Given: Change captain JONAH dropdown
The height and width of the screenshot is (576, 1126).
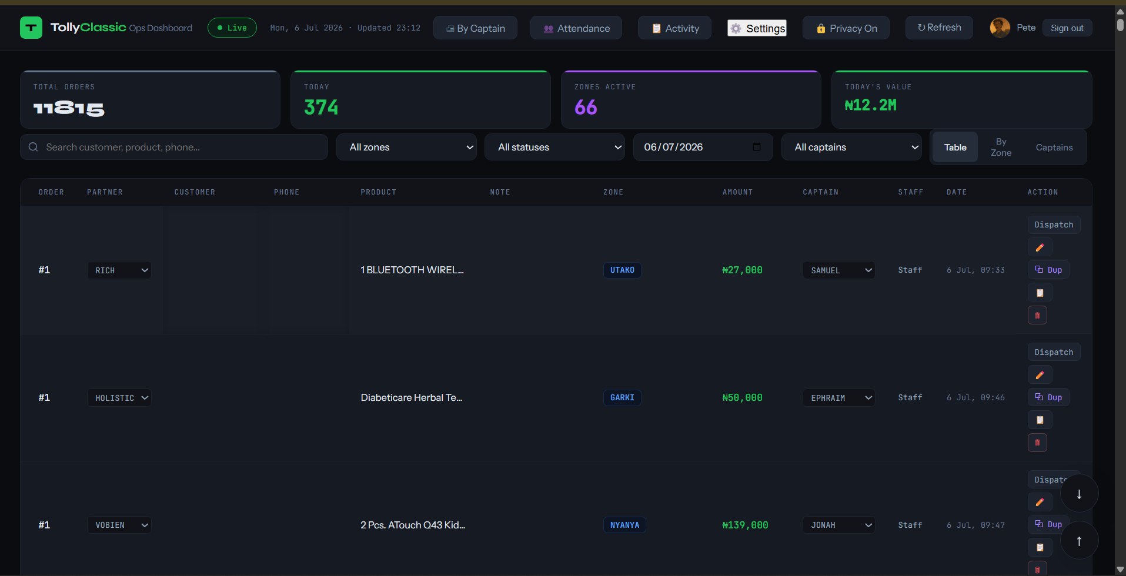Looking at the screenshot, I should coord(839,525).
